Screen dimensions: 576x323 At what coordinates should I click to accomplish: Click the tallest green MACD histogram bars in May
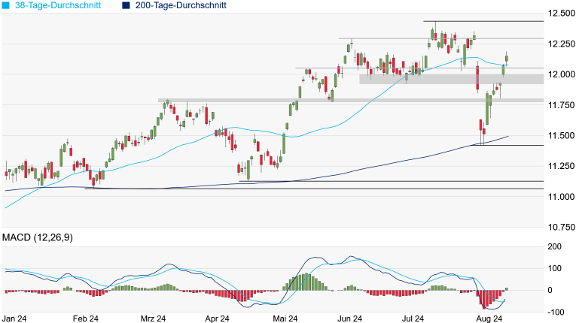point(306,282)
